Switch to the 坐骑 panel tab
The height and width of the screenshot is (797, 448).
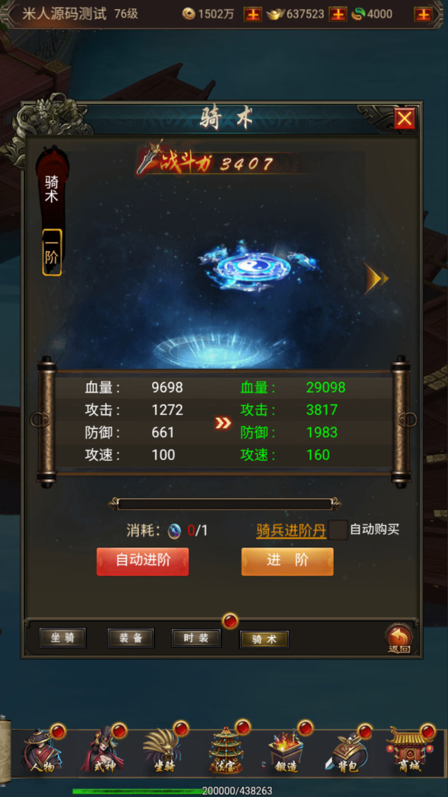point(62,638)
